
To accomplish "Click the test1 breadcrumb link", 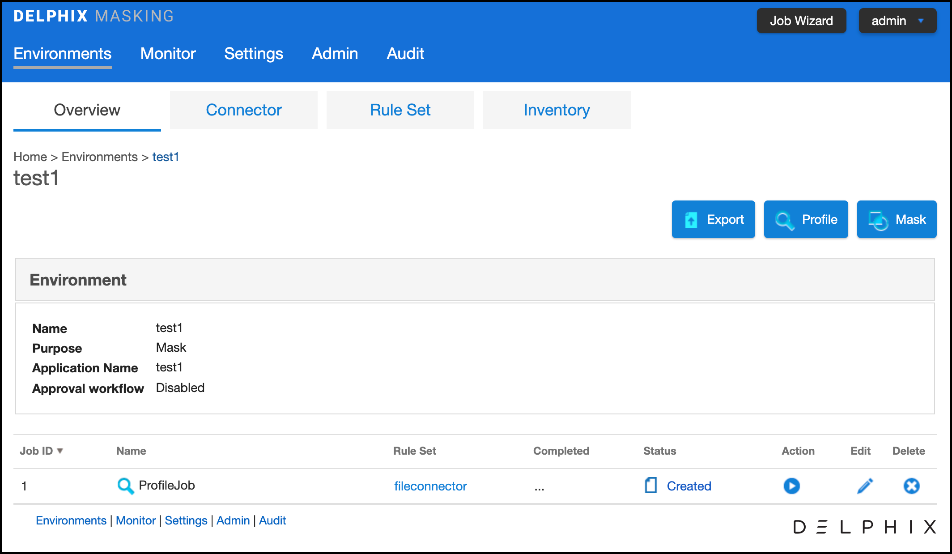I will [166, 157].
